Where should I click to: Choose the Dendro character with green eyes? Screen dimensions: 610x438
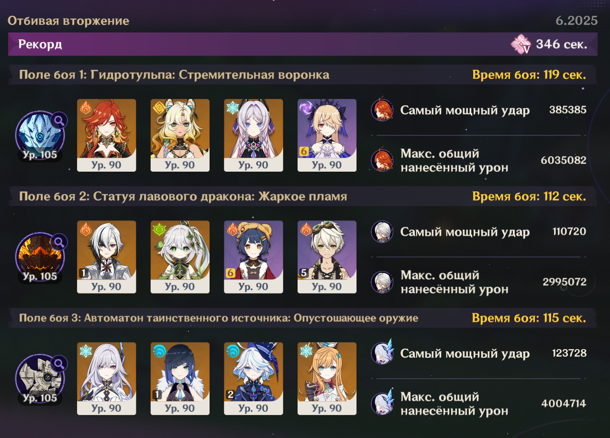pyautogui.click(x=180, y=257)
